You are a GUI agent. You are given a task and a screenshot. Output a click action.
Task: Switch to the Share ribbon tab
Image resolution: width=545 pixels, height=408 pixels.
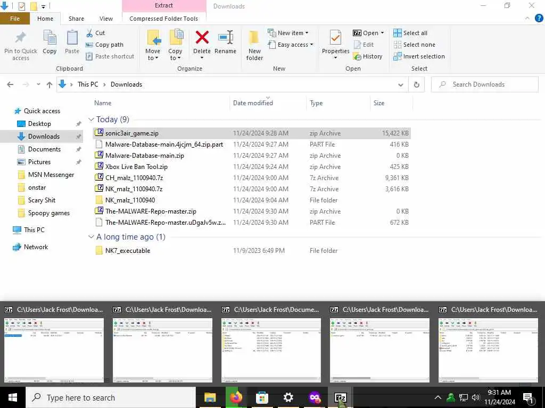click(x=76, y=19)
